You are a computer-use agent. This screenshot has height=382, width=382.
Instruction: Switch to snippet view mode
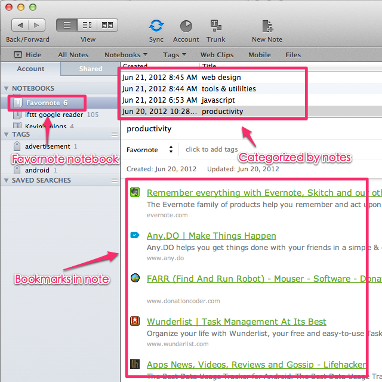tap(87, 25)
